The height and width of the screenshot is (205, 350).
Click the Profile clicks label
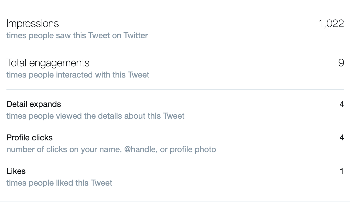coord(30,138)
